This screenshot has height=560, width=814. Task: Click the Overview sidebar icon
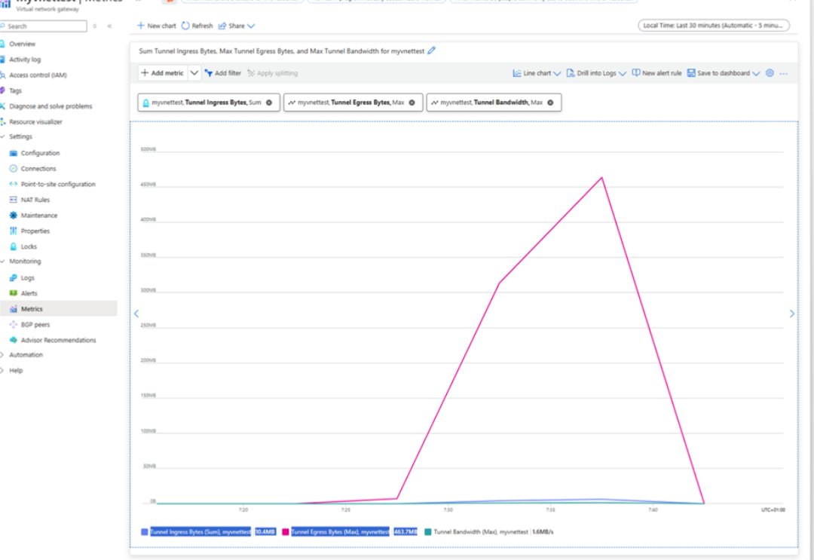pyautogui.click(x=2, y=44)
